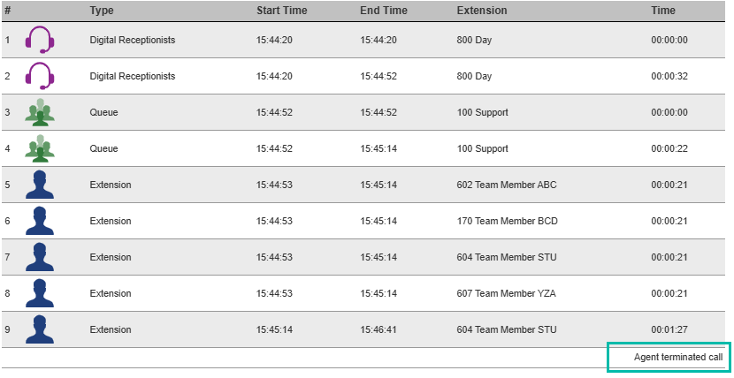
Task: Click the person icon for 602 Team Member ABC
Action: coord(40,185)
